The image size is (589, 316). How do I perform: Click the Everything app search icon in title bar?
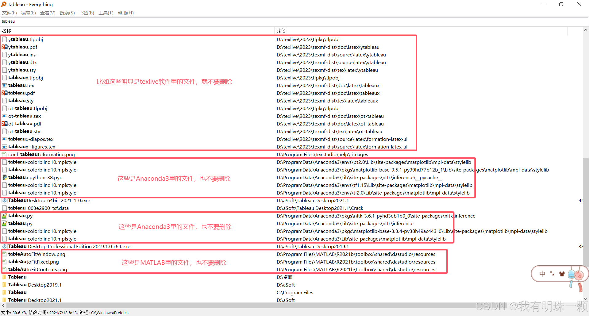click(4, 4)
